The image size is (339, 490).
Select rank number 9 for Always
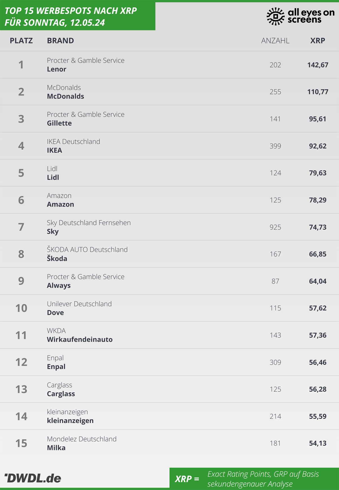point(21,281)
